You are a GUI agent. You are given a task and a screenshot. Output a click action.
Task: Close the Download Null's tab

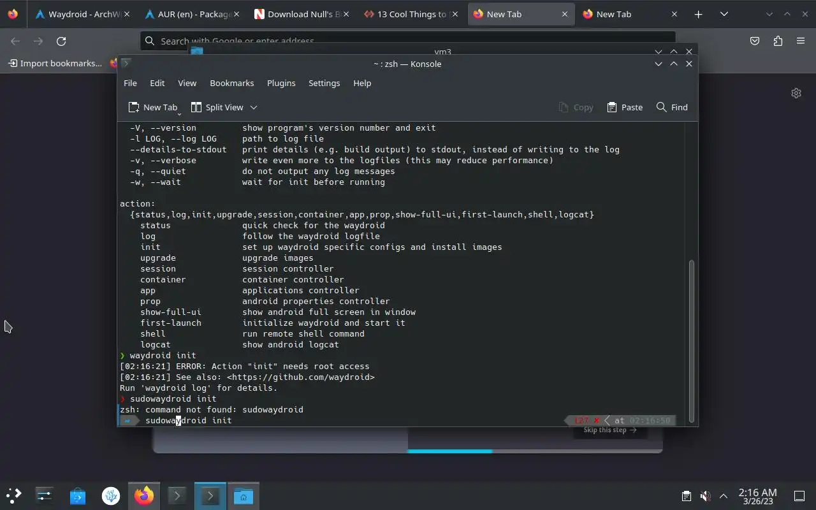pyautogui.click(x=346, y=14)
